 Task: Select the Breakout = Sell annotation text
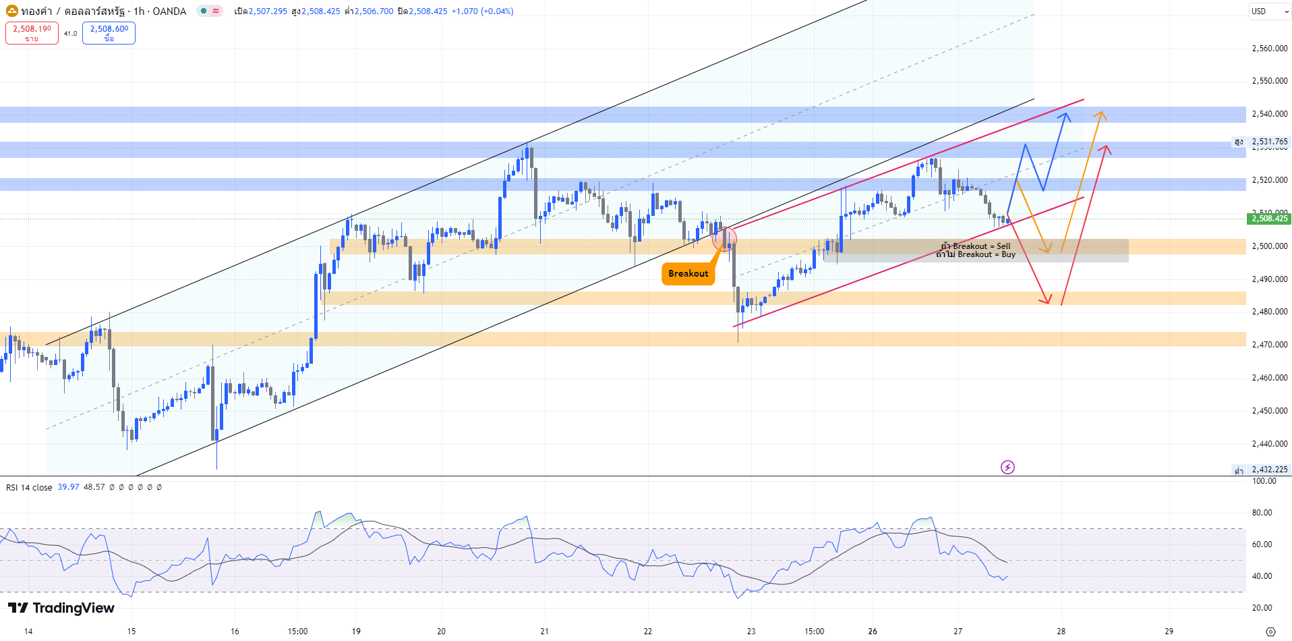click(x=976, y=246)
